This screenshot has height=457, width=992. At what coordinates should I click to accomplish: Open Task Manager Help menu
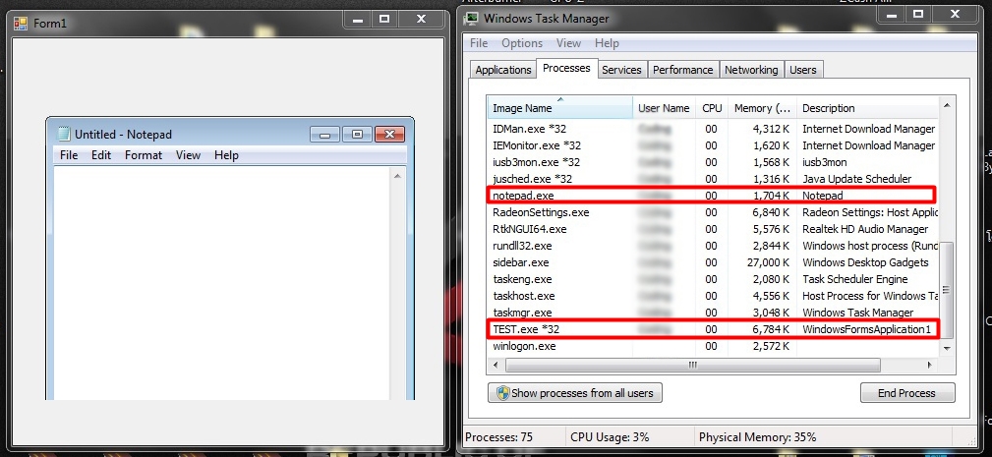point(607,43)
